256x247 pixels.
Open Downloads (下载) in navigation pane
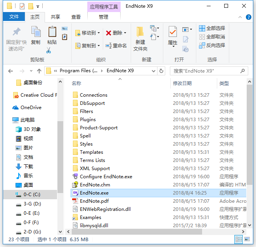click(x=24, y=166)
